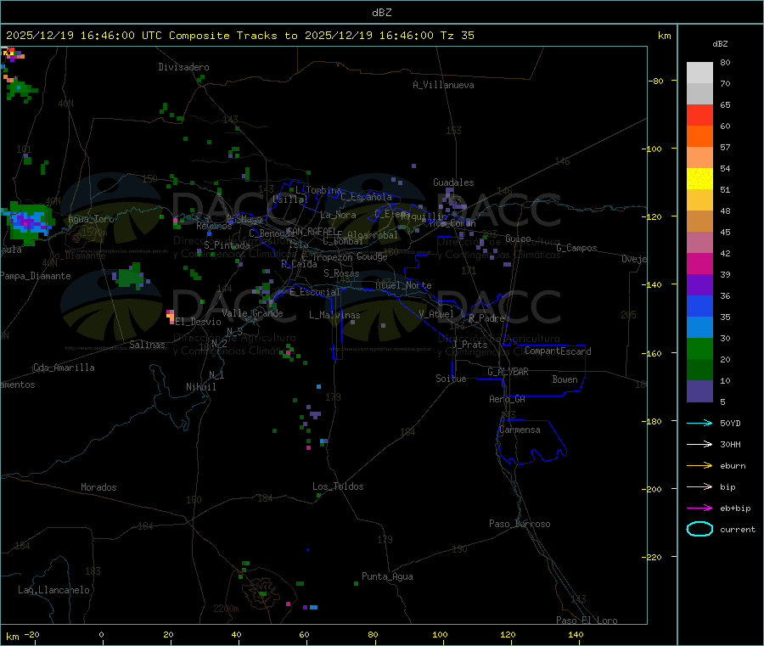The width and height of the screenshot is (764, 646).
Task: Click the UTC Composite Tracks timestamp header
Action: pos(240,36)
